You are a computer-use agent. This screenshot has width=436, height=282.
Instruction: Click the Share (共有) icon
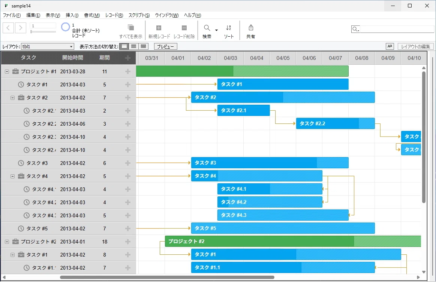(251, 27)
